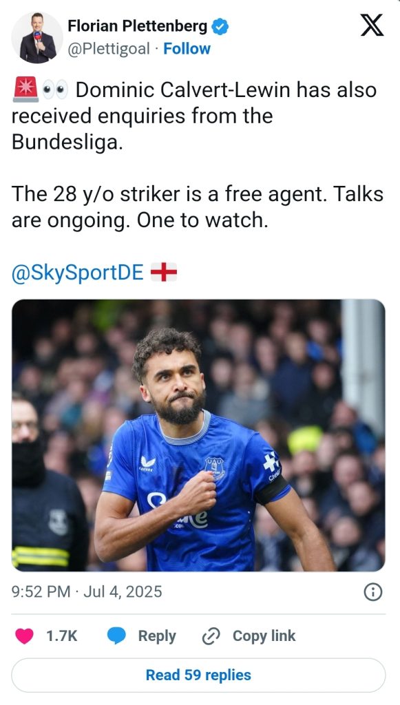Open the tweet info circle icon

pos(372,592)
